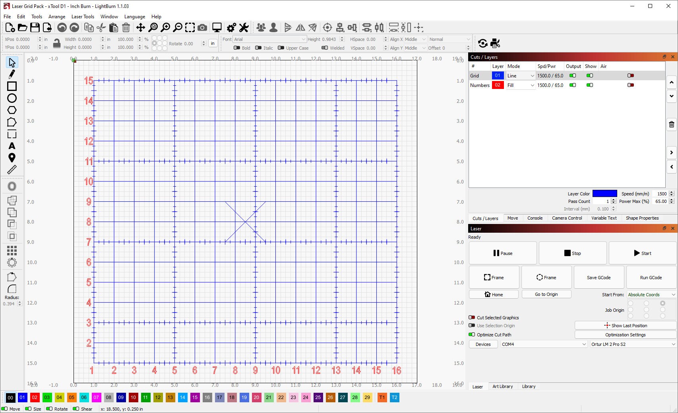Select the Edit Nodes tool in the left toolbar
This screenshot has height=413, width=678.
click(x=12, y=74)
